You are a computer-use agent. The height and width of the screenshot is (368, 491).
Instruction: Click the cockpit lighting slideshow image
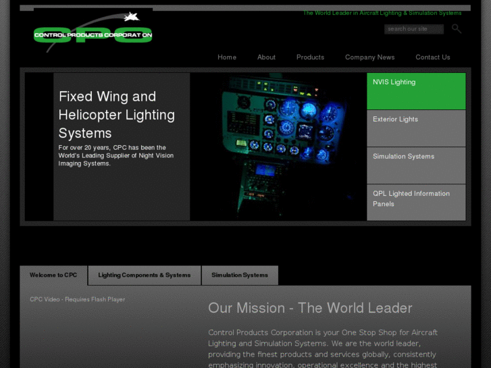pyautogui.click(x=278, y=147)
